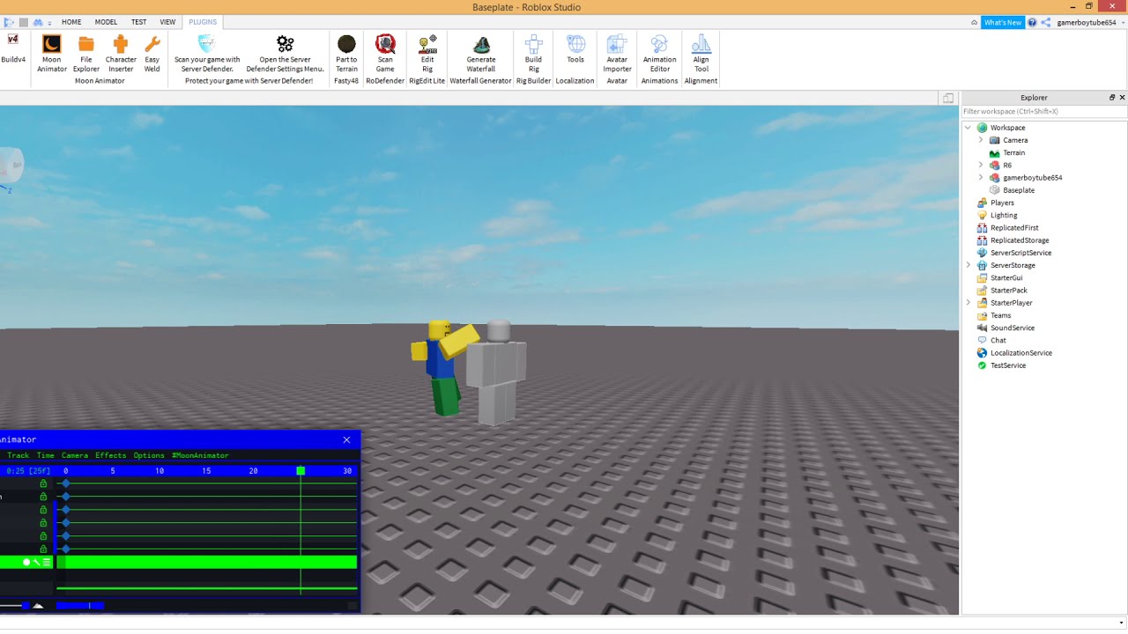Viewport: 1128px width, 634px height.
Task: Open the Build Rig tool
Action: pyautogui.click(x=533, y=54)
